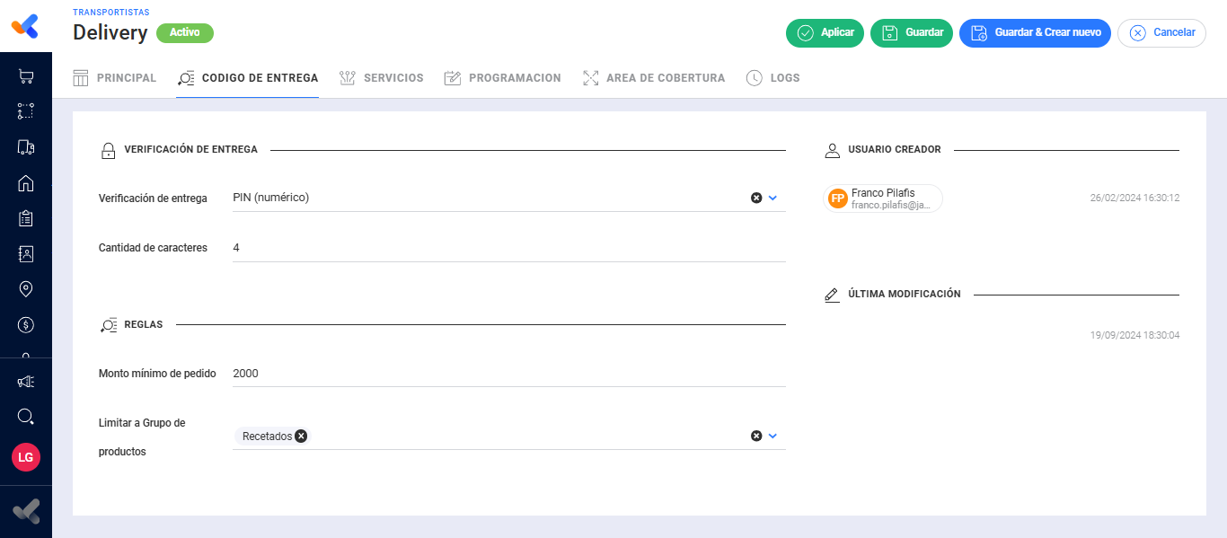
Task: Expand the Verificación de entrega dropdown
Action: coord(772,198)
